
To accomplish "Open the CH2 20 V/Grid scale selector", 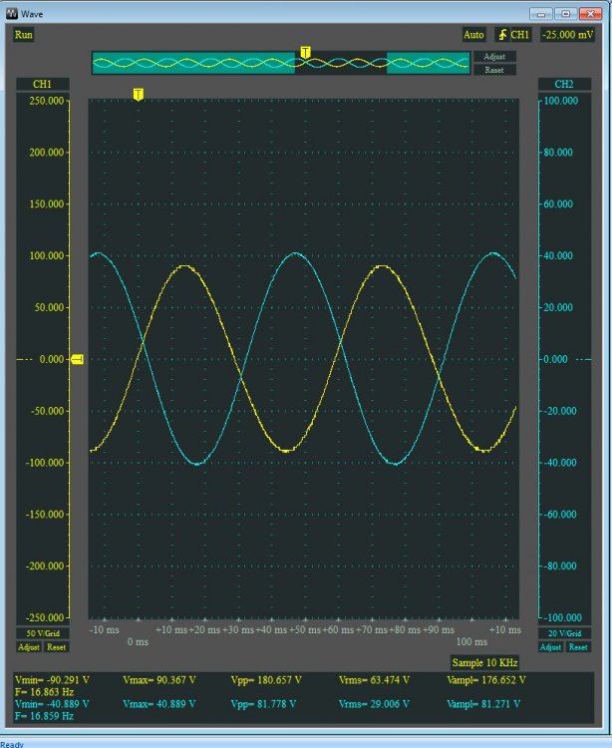I will click(564, 633).
